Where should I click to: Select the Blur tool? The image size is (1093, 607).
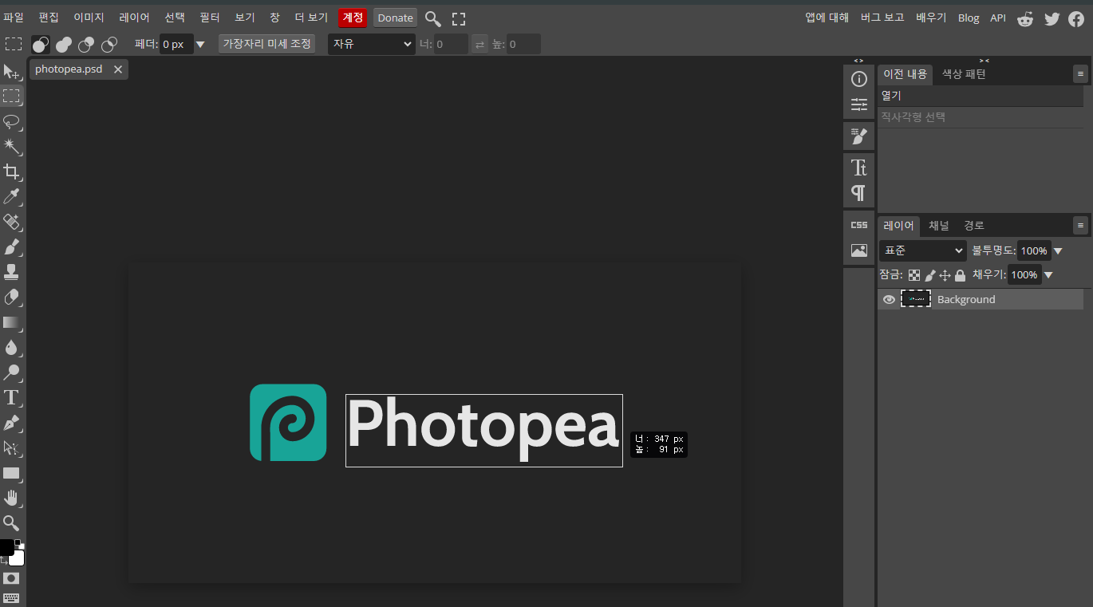click(12, 347)
